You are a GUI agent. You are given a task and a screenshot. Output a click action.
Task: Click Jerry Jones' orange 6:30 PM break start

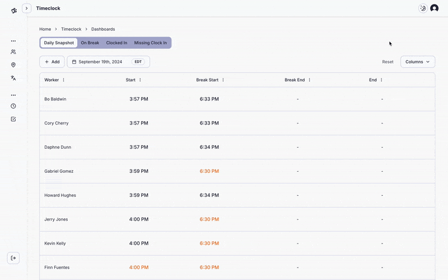point(209,219)
